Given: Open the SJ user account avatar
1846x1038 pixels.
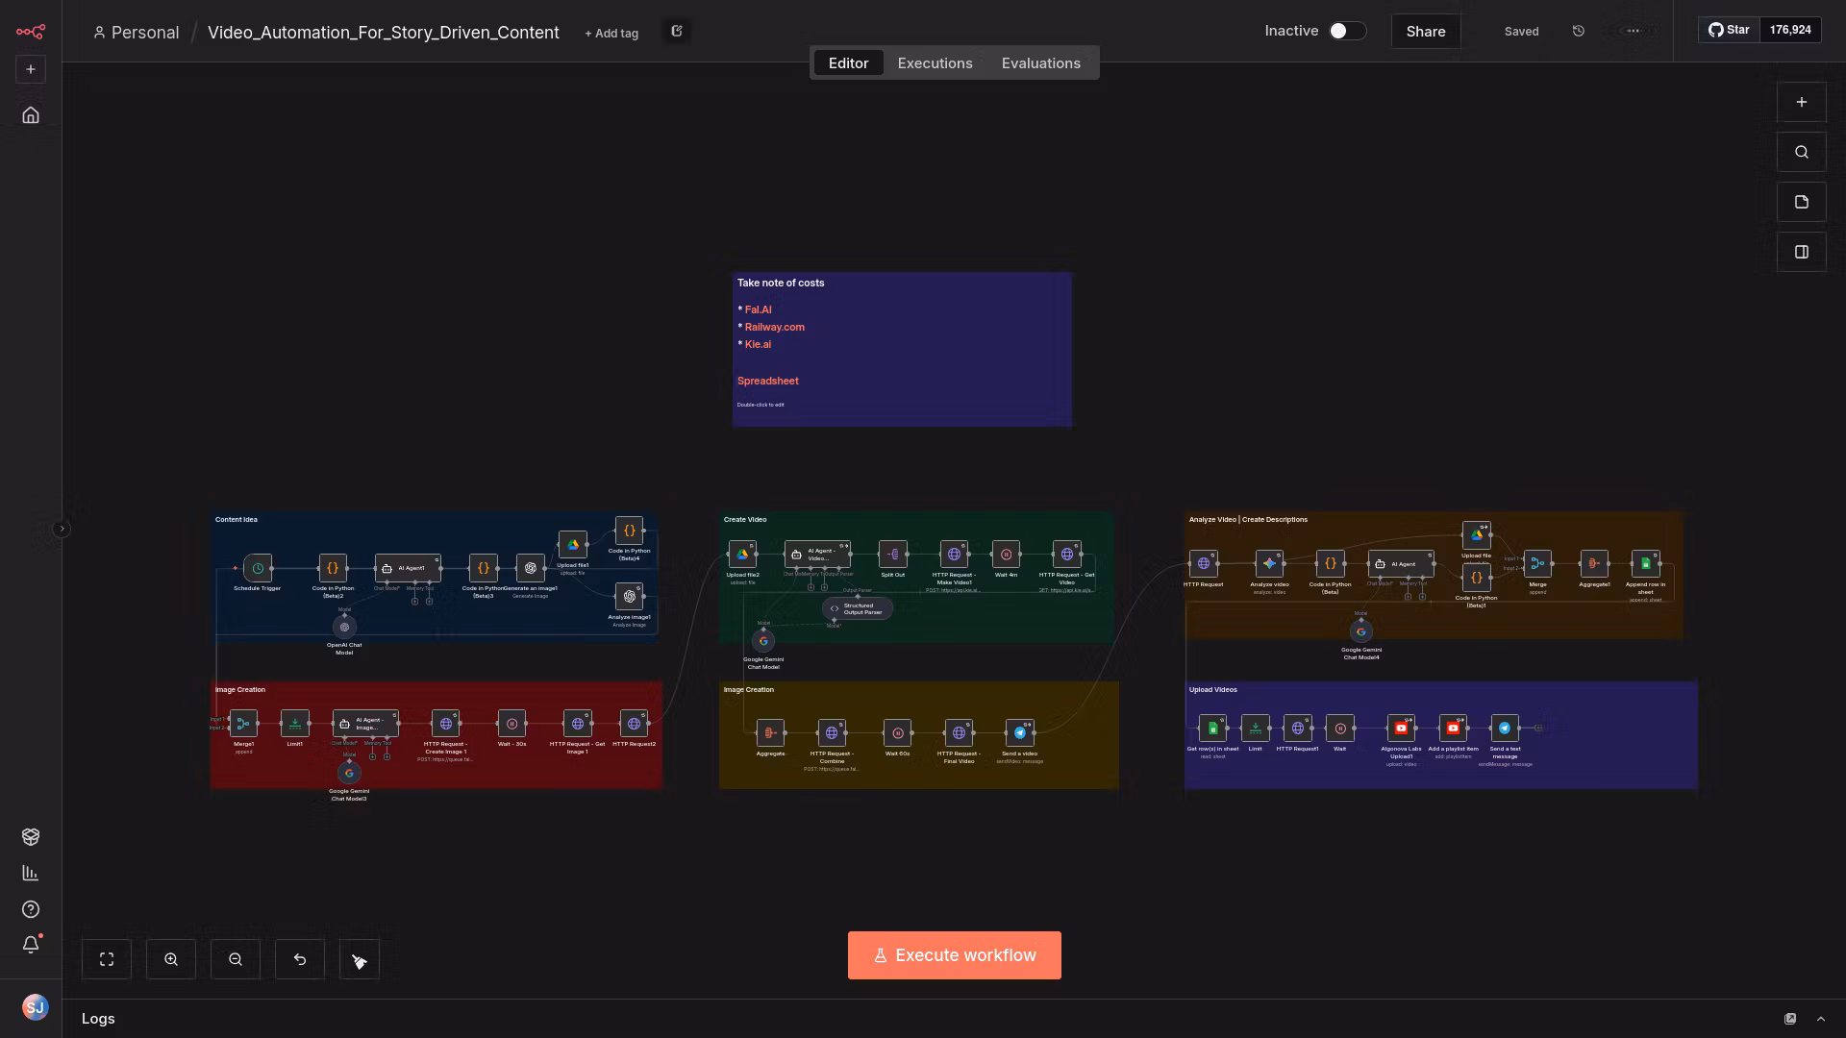Looking at the screenshot, I should point(36,1007).
